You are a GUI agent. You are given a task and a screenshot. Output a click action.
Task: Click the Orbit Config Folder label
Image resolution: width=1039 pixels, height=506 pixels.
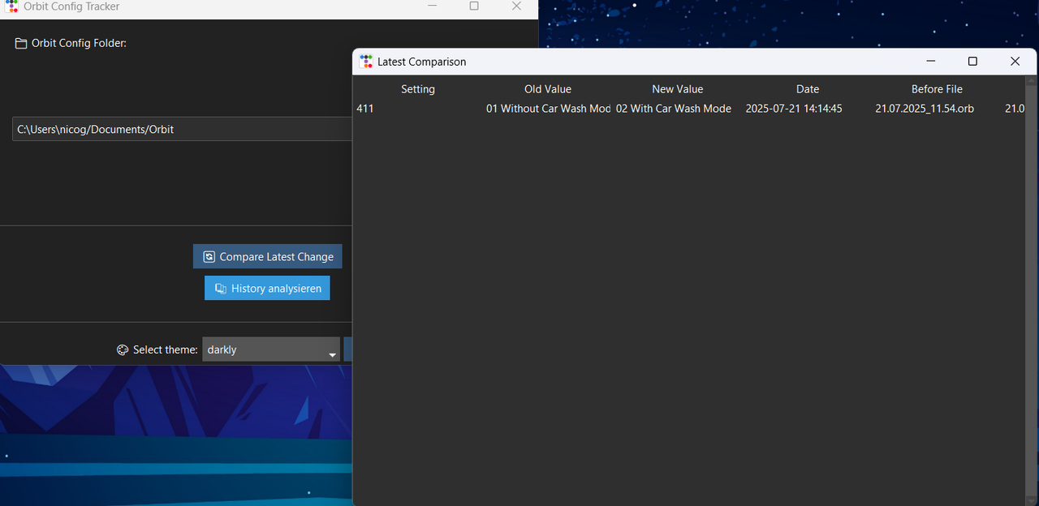click(x=79, y=43)
